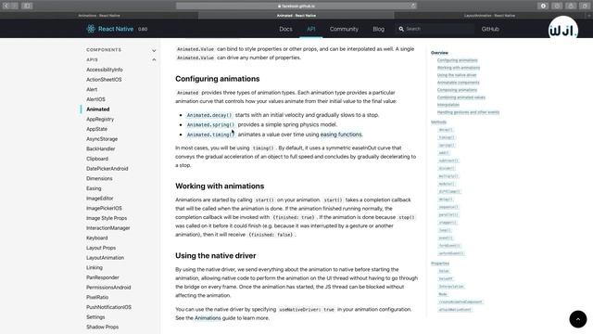Open Linking in the sidebar
The height and width of the screenshot is (334, 593).
point(95,267)
